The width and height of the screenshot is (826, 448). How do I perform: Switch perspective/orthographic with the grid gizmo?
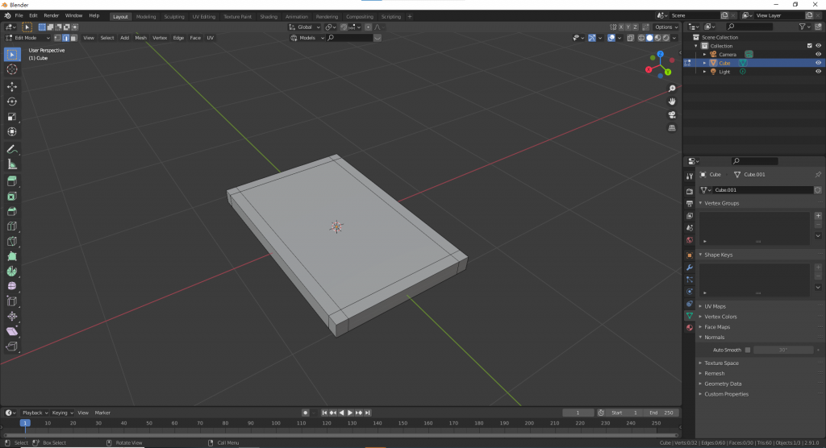(672, 128)
